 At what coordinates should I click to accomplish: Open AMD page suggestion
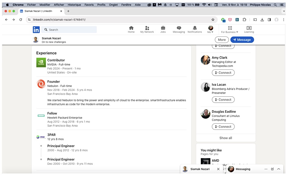click(215, 160)
